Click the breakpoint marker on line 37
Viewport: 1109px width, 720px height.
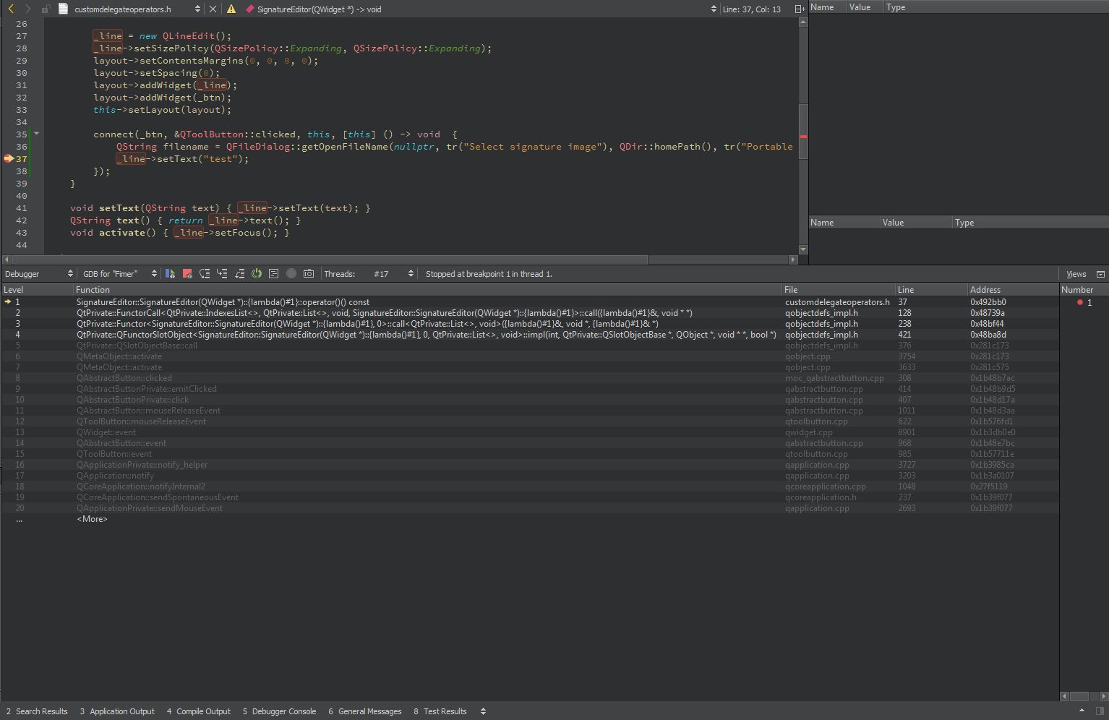point(9,159)
